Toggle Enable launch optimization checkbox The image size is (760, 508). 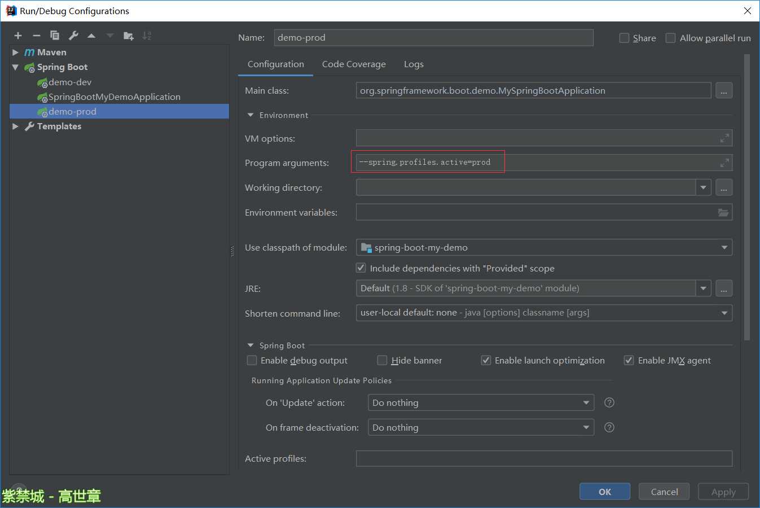[x=486, y=360]
